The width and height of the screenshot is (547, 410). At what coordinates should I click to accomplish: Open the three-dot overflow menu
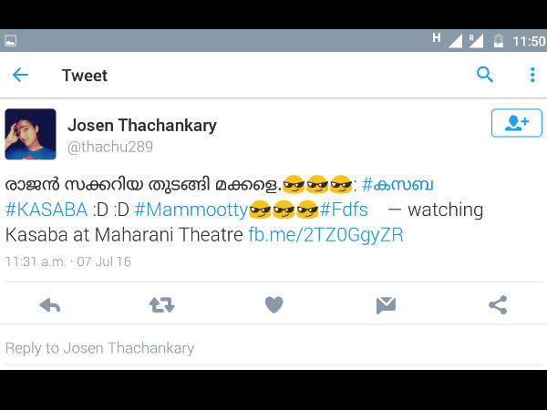coord(532,75)
